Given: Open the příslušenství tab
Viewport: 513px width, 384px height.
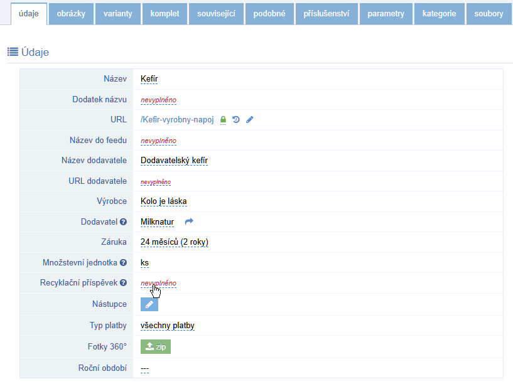Looking at the screenshot, I should tap(327, 13).
